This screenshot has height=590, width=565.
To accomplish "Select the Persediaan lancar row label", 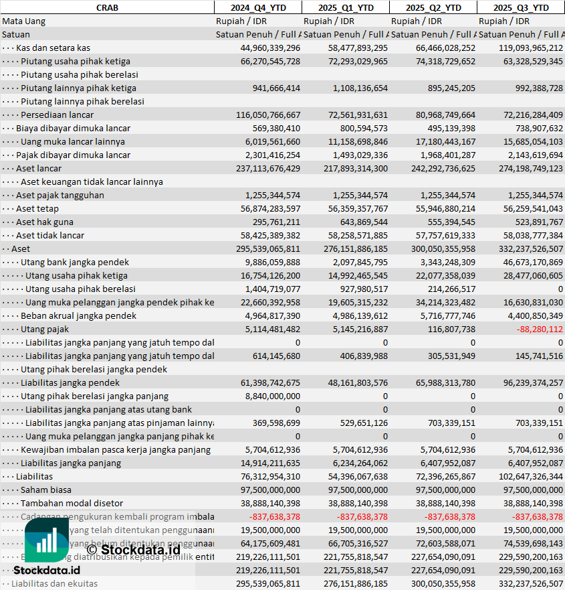I will pyautogui.click(x=57, y=115).
